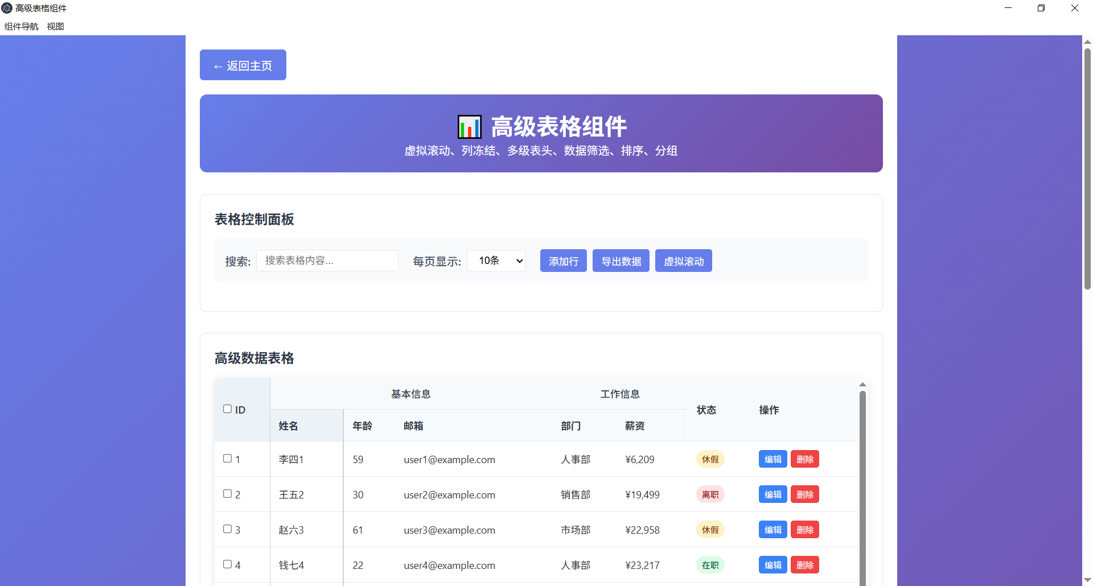Sort the table by the 姓名 column header

click(288, 425)
